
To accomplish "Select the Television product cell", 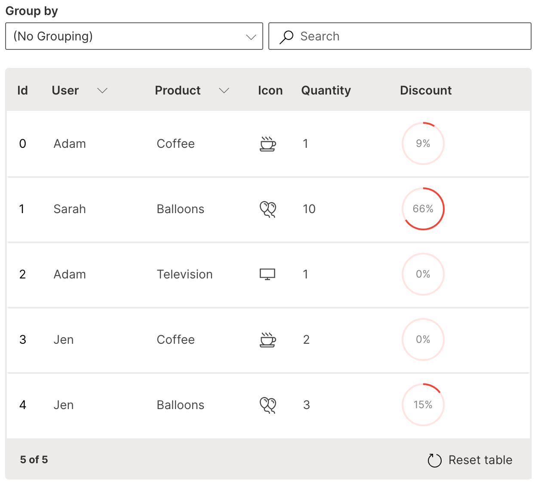I will coord(184,275).
